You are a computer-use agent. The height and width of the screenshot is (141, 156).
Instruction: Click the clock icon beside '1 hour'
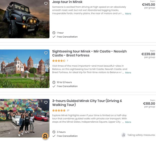(x=54, y=33)
